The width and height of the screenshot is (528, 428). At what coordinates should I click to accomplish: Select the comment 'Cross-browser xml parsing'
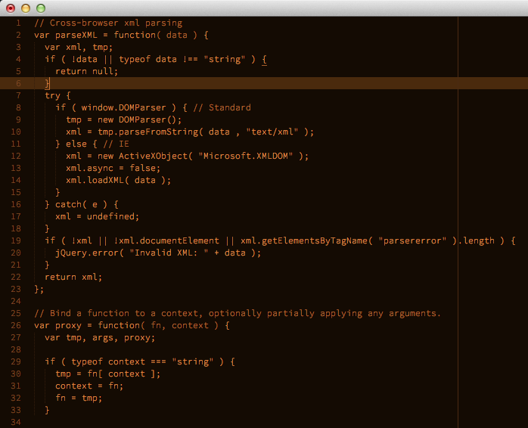pos(116,23)
